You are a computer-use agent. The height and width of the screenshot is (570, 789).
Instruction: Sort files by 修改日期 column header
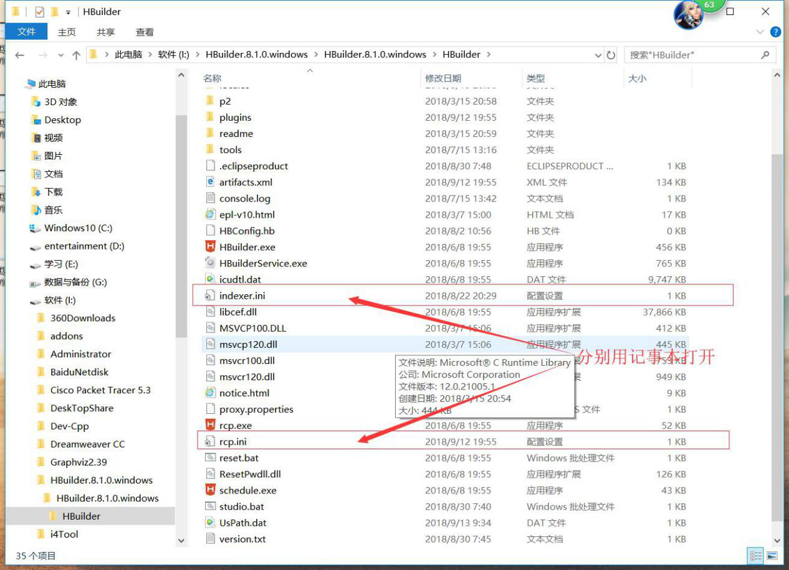tap(443, 78)
